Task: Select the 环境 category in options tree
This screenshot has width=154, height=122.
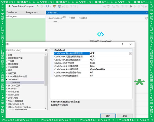Action: (10, 55)
